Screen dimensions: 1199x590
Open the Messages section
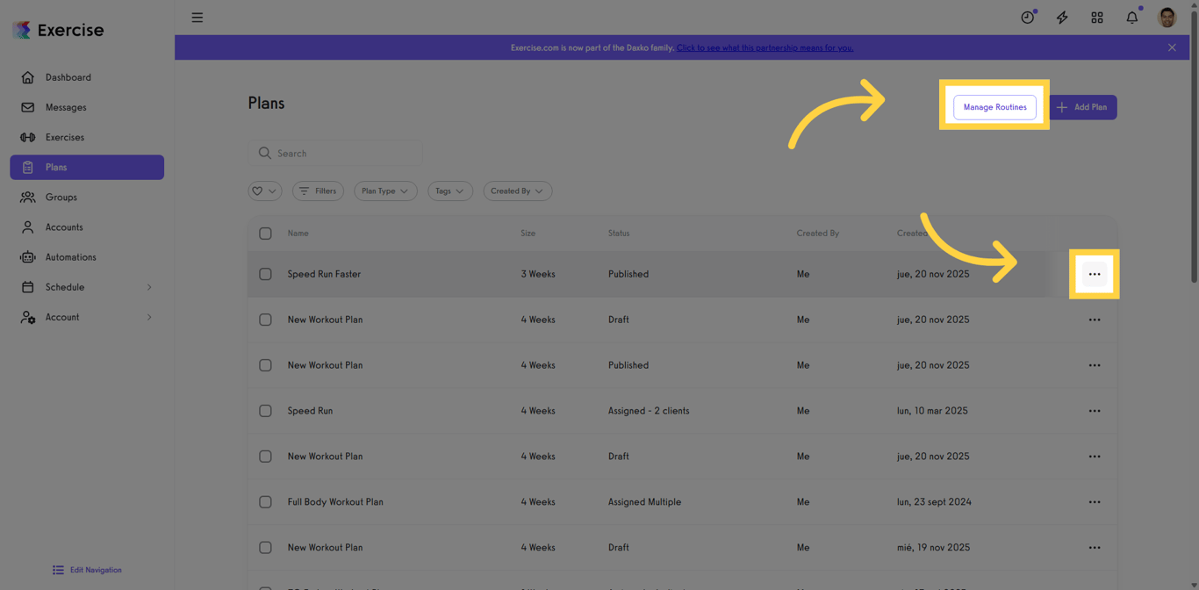65,107
